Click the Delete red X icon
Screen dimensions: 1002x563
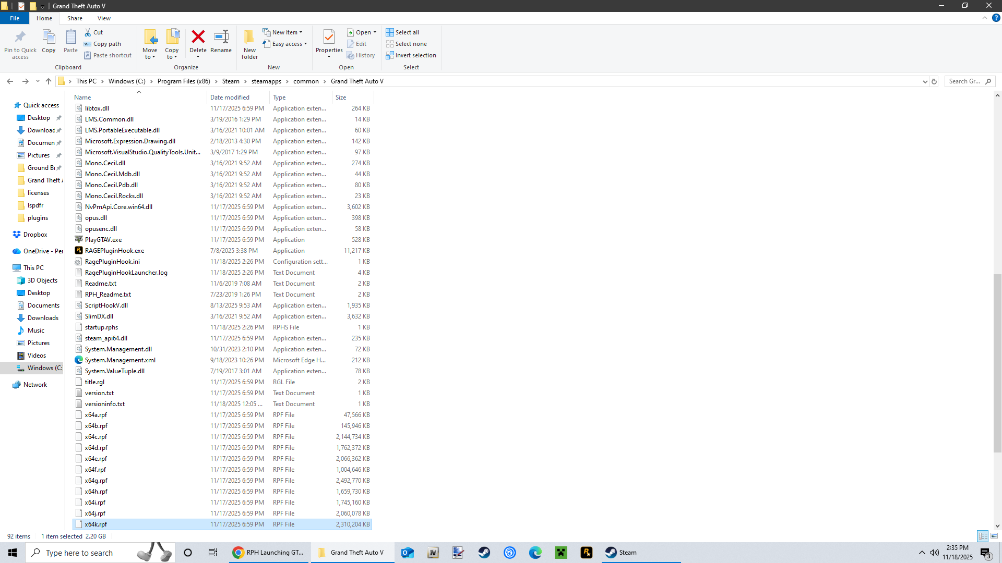(x=198, y=37)
